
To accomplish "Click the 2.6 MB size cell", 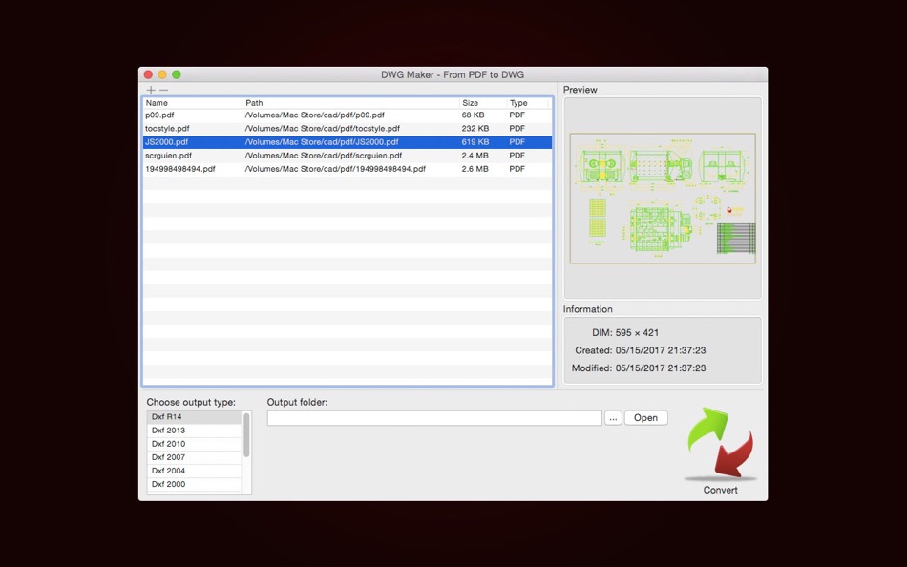I will [475, 169].
